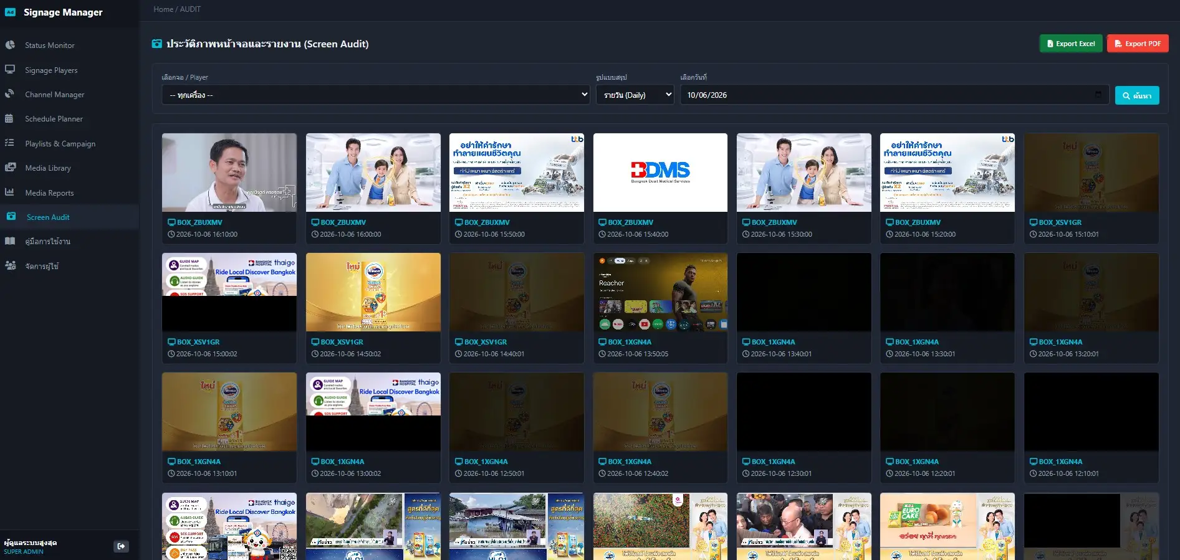This screenshot has width=1180, height=560.
Task: Click the Signage Players monitor icon
Action: point(10,70)
